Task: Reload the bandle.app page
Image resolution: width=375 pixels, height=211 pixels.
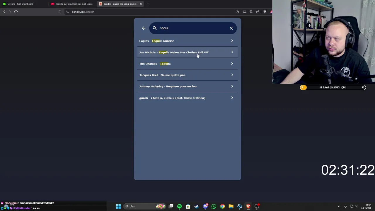Action: (x=16, y=12)
